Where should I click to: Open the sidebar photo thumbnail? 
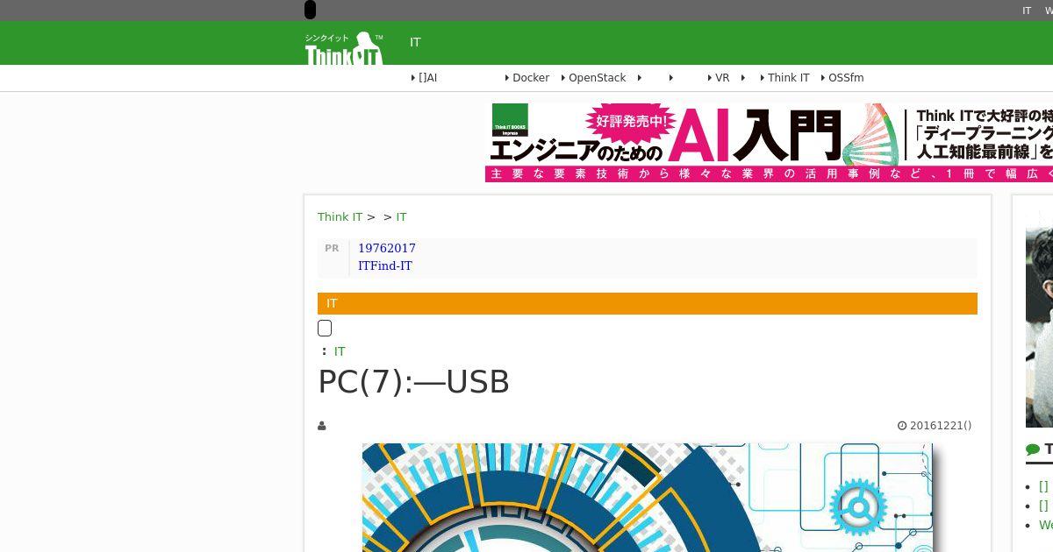[x=1039, y=320]
